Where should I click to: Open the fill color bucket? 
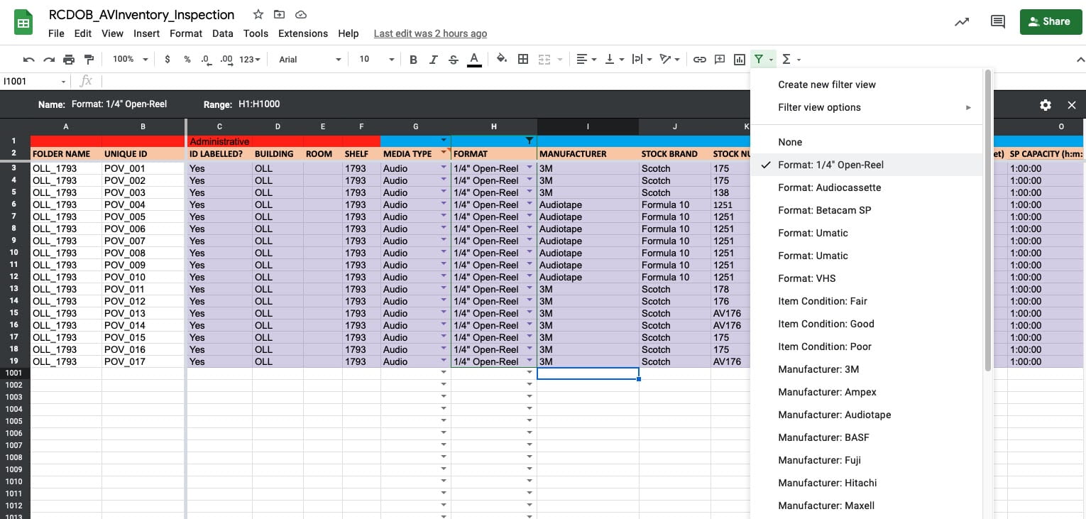pos(502,60)
